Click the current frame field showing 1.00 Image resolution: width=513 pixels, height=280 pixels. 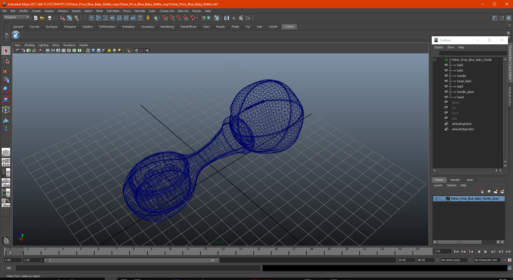tap(442, 251)
